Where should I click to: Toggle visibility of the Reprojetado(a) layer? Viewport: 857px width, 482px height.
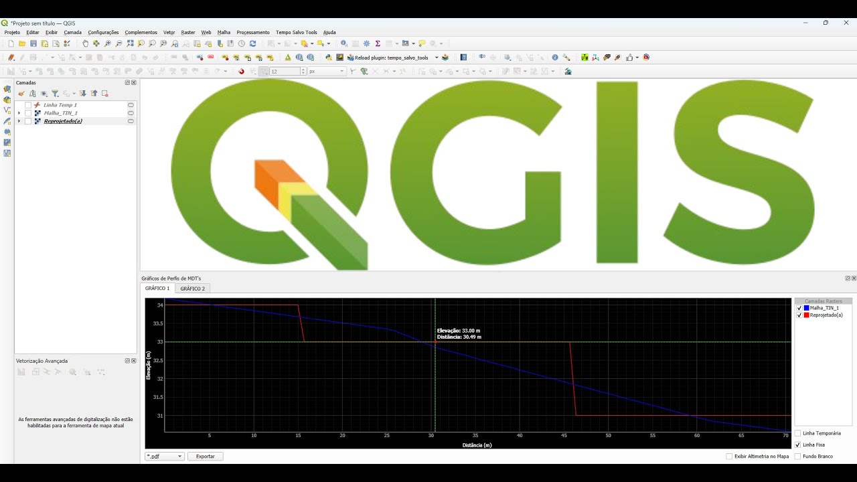coord(28,121)
